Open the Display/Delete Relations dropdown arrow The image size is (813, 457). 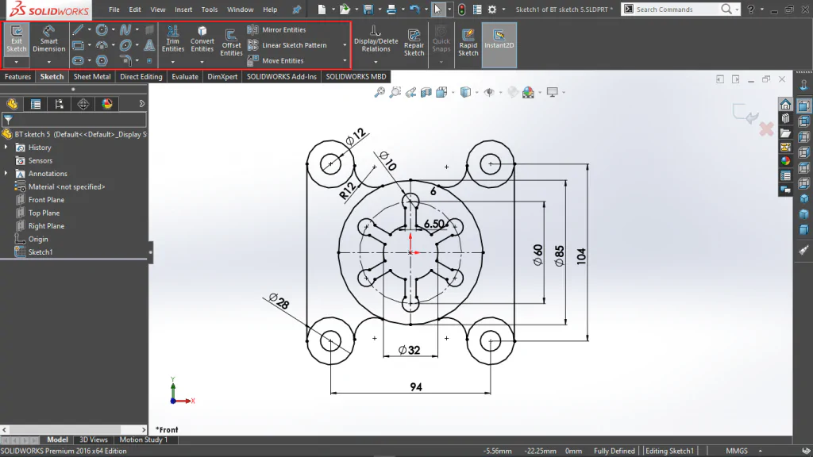click(x=376, y=62)
